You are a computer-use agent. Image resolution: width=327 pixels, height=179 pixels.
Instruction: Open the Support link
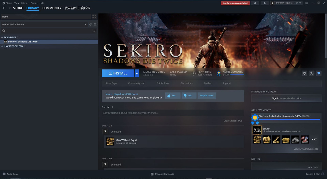coord(227,83)
